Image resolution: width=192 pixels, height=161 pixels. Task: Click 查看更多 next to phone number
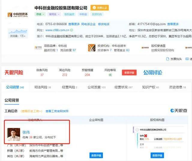coord(74,24)
